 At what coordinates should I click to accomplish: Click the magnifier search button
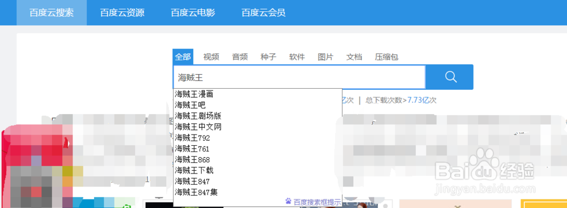coord(450,77)
